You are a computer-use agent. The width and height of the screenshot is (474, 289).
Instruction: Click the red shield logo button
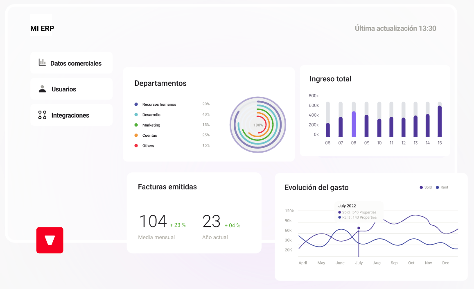coord(50,240)
